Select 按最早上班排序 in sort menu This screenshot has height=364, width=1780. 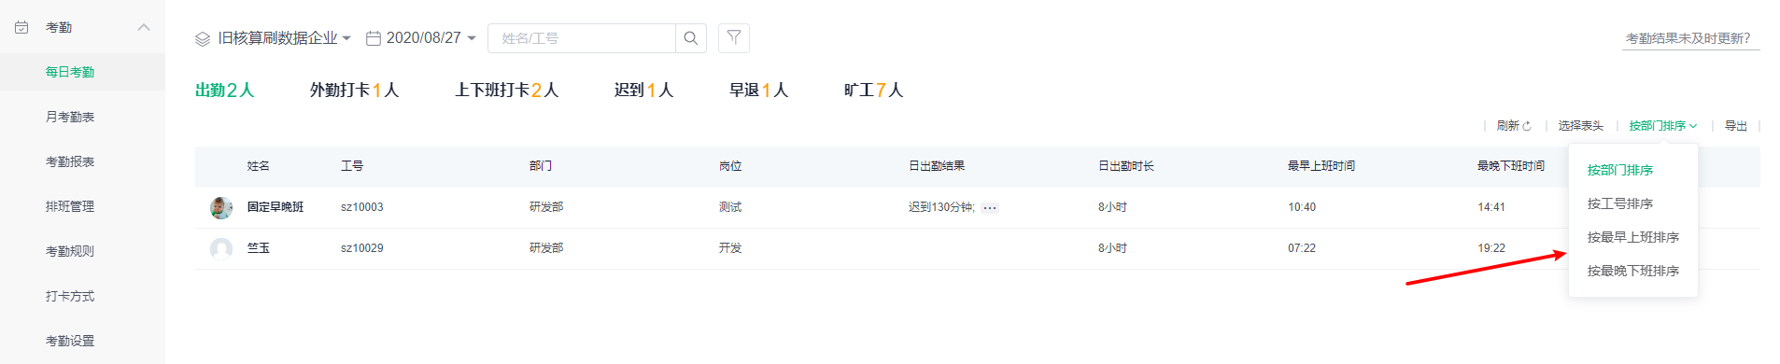coord(1632,237)
